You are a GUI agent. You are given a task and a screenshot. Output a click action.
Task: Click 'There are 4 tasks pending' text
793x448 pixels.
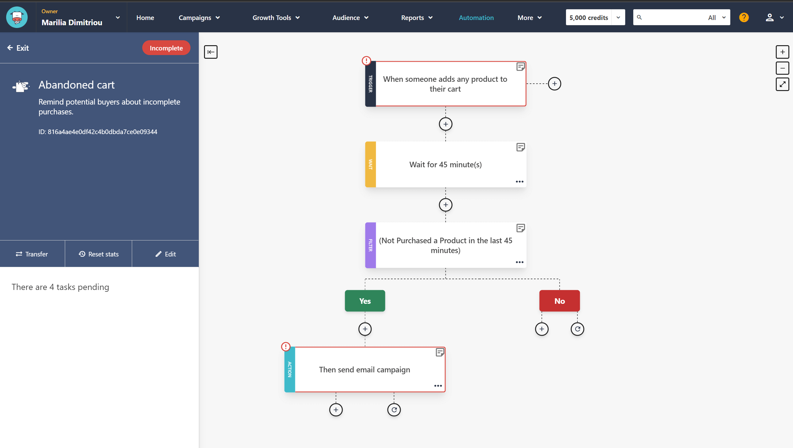coord(60,287)
